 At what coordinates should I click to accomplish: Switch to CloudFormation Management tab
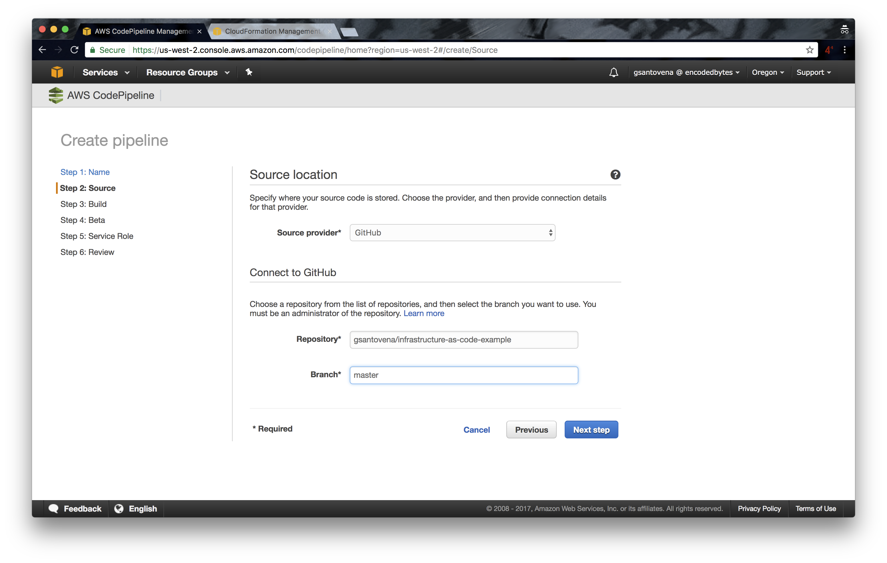272,31
